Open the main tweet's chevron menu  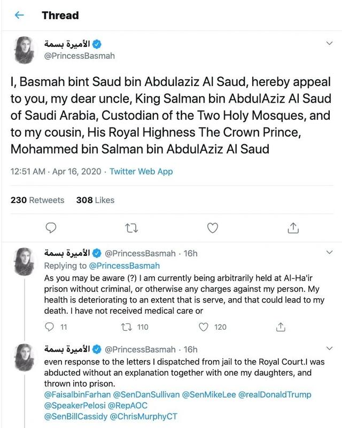330,43
